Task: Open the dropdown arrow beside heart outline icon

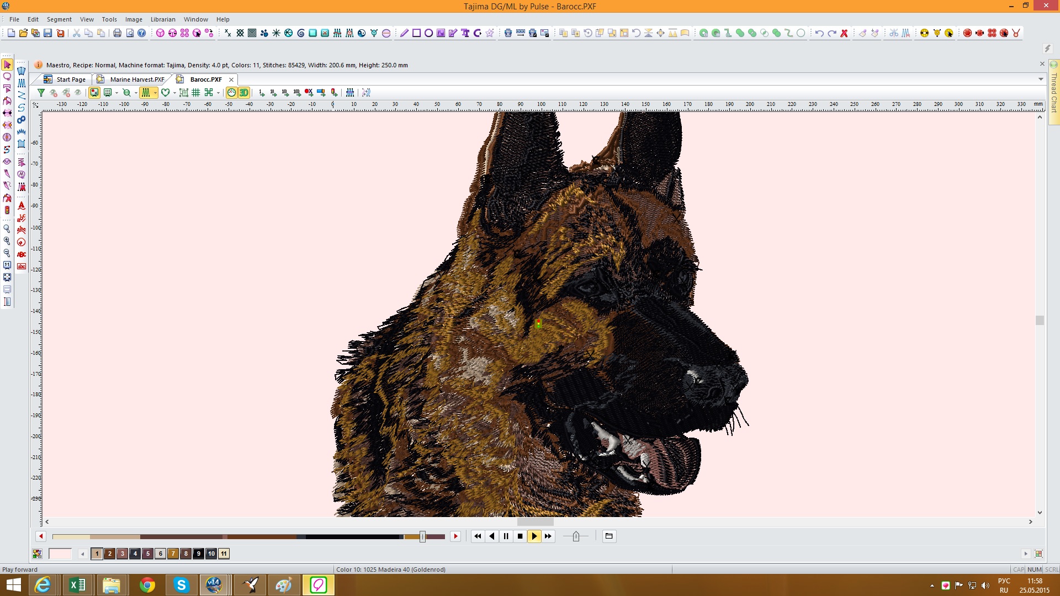Action: [174, 93]
